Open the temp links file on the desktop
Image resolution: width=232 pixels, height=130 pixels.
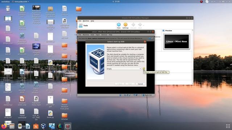coord(8,62)
